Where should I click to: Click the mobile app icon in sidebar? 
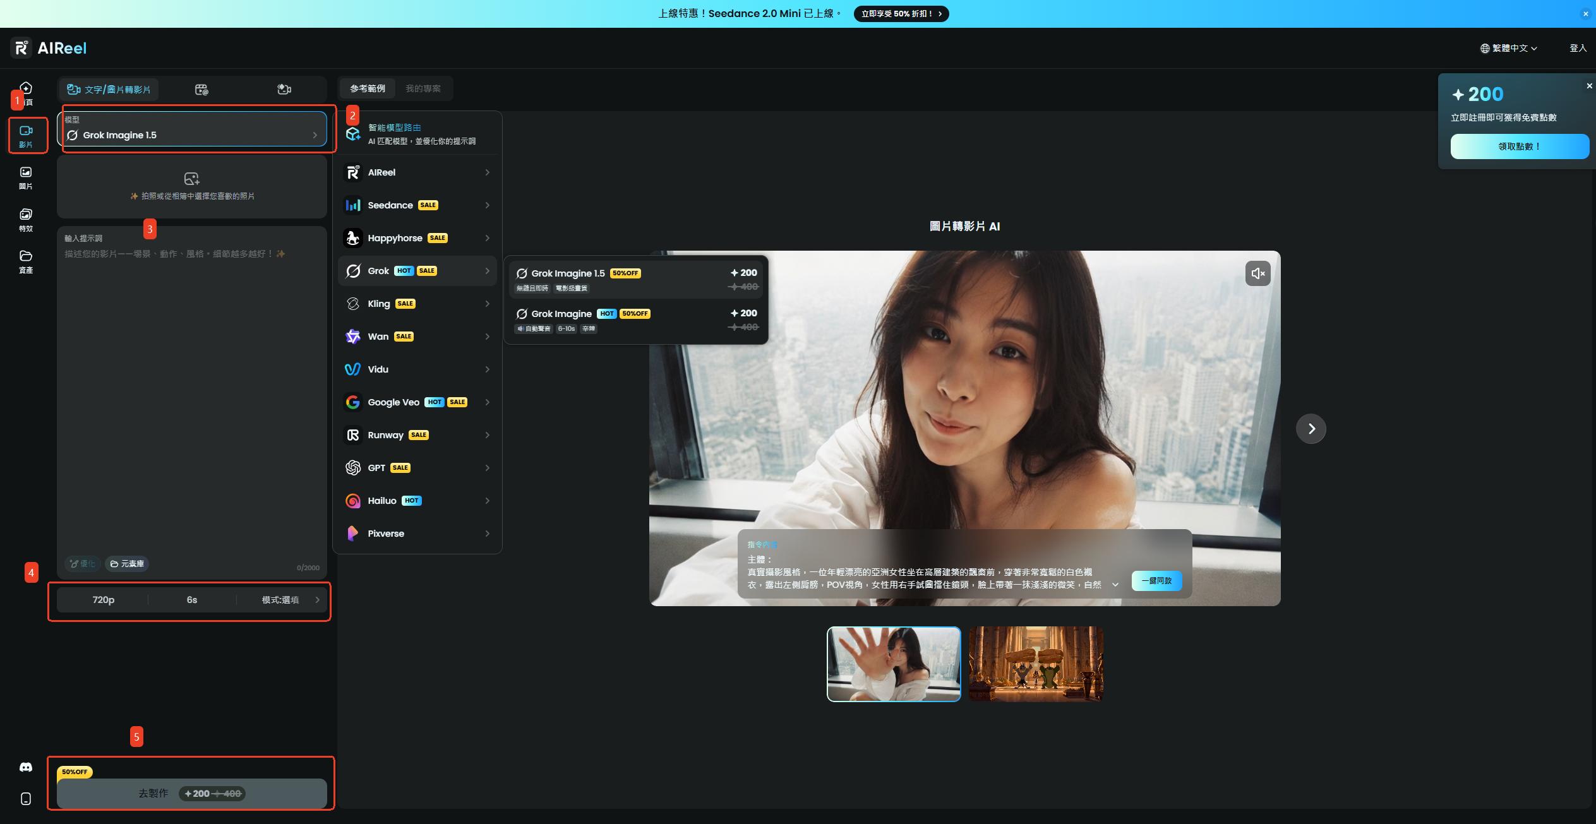(26, 799)
